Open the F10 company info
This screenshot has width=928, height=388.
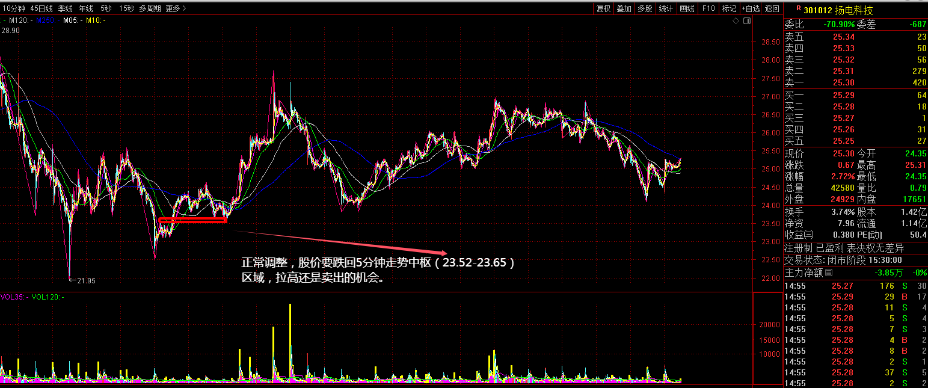[x=708, y=8]
